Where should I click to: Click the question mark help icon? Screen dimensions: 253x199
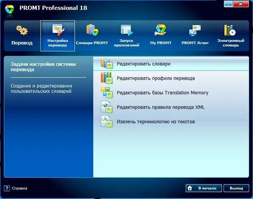click(x=7, y=188)
